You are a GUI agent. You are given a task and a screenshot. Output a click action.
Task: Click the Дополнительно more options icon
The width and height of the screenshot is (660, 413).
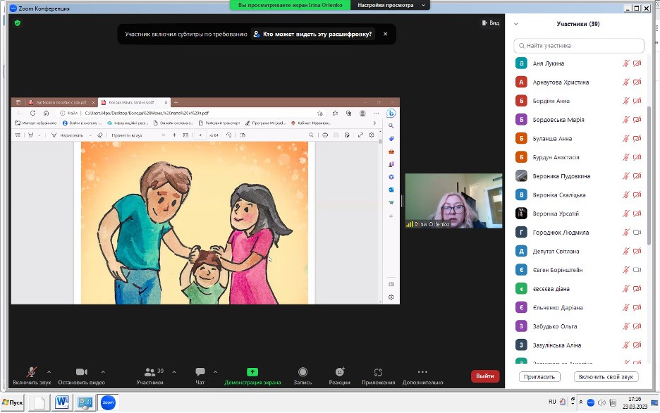[422, 372]
